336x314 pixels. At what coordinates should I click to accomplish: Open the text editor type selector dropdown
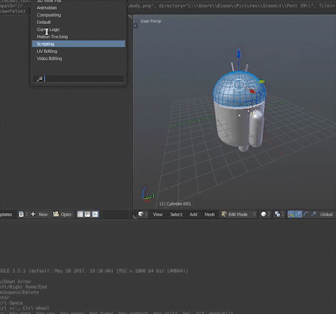tap(22, 215)
